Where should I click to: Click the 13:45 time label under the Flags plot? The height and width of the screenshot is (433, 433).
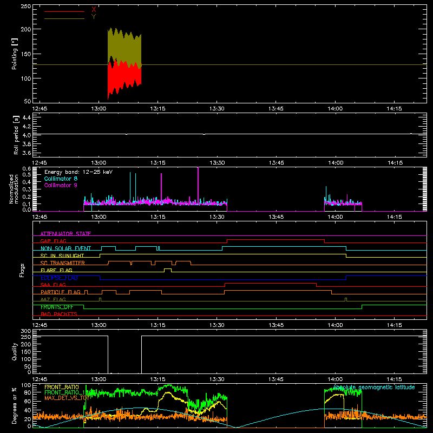click(276, 325)
